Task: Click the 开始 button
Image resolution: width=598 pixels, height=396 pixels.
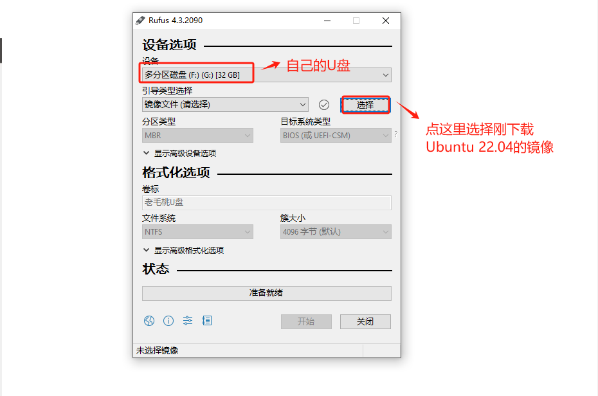Action: pos(306,321)
